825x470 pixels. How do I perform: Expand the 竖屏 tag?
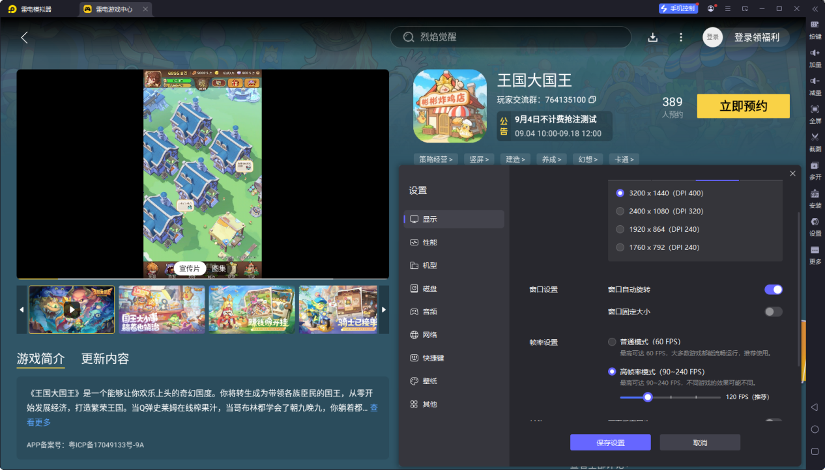[480, 159]
